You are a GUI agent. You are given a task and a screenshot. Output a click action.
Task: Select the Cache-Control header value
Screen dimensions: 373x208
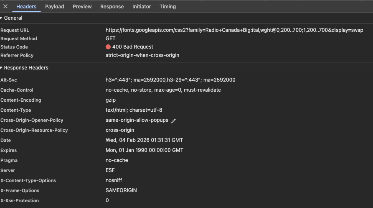click(x=163, y=90)
